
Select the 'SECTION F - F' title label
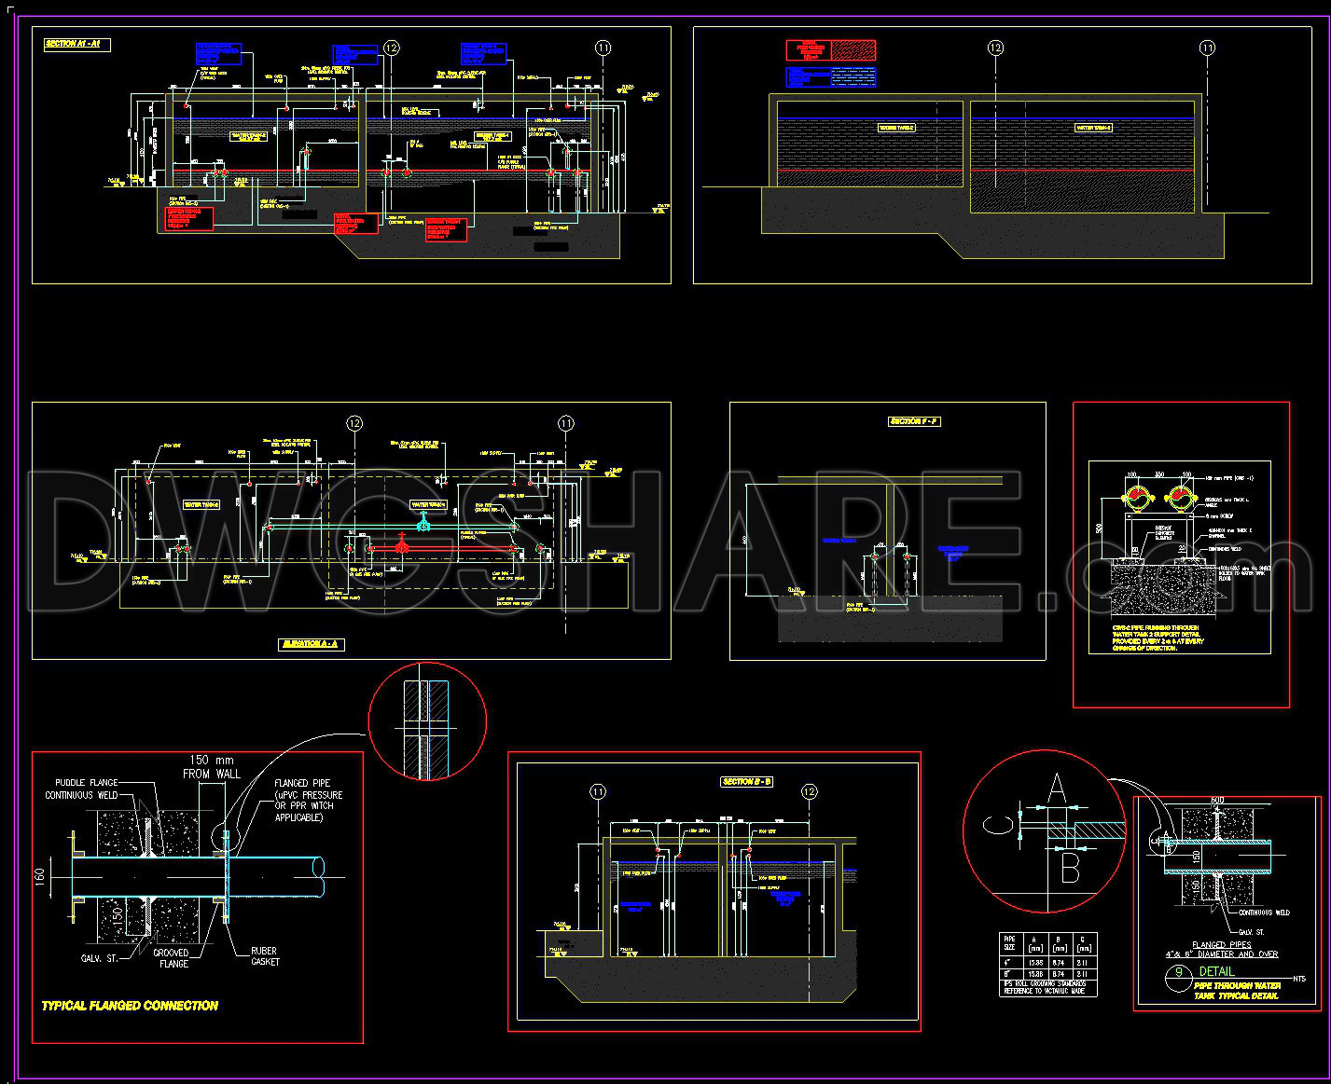pos(914,422)
